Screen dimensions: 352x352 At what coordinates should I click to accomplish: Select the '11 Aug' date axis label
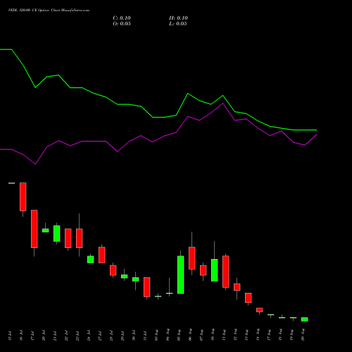coord(224,335)
